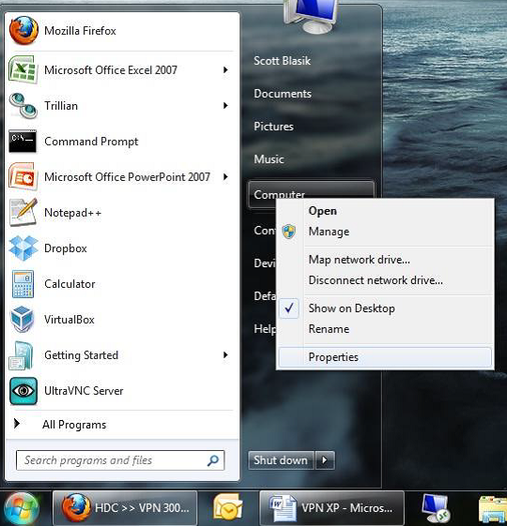507x526 pixels.
Task: Open the Windows Explorer folder taskbar icon
Action: [492, 509]
